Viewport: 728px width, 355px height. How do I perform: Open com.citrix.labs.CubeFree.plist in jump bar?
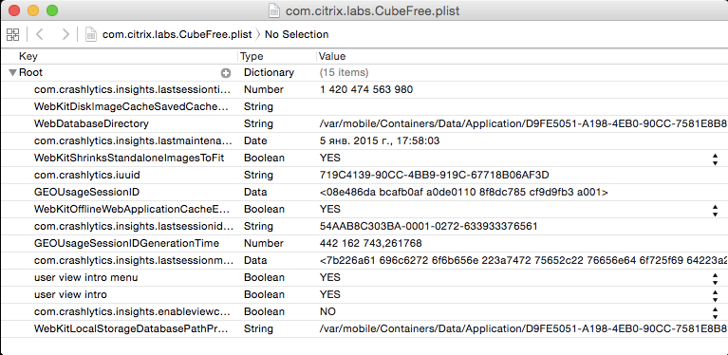(x=177, y=34)
